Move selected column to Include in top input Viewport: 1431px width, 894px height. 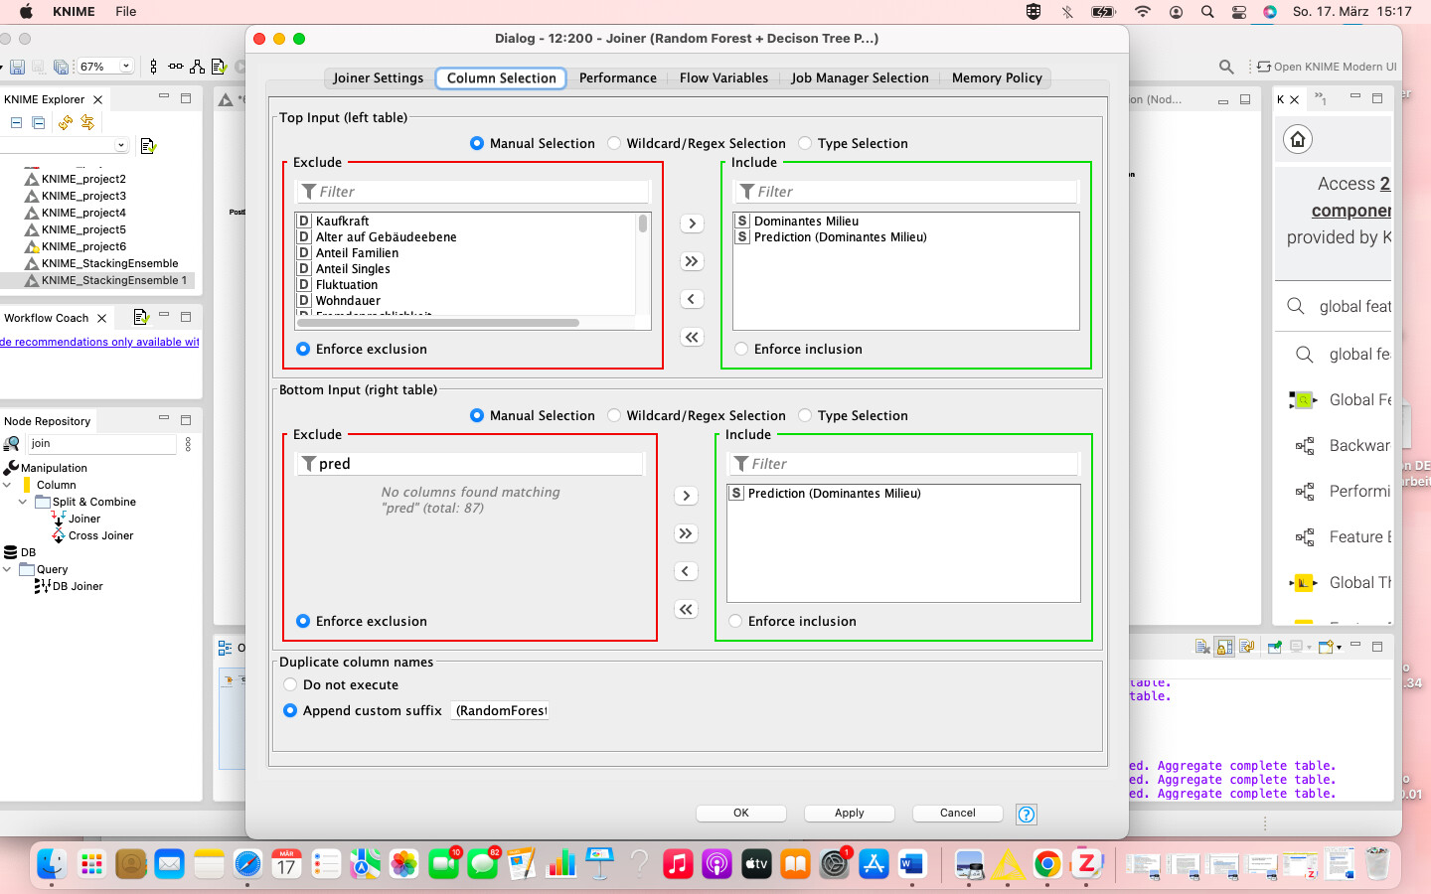(692, 223)
